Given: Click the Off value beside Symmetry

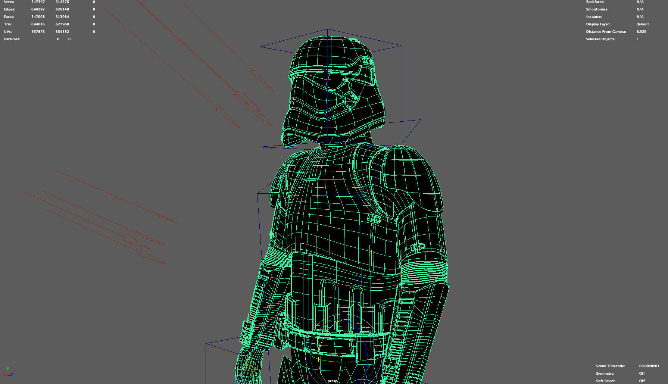Looking at the screenshot, I should 642,374.
